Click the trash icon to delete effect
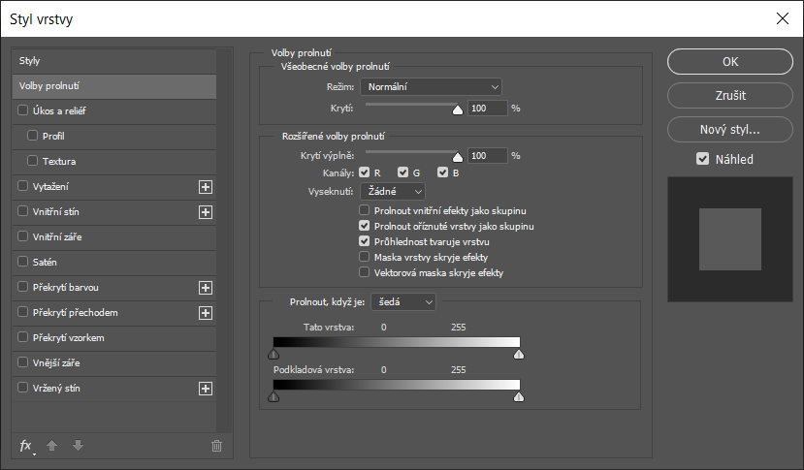The height and width of the screenshot is (470, 804). pos(216,446)
